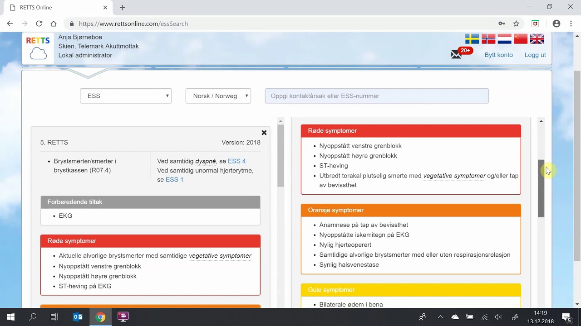The image size is (581, 326).
Task: Click the Oransje symptomer header
Action: pos(411,210)
